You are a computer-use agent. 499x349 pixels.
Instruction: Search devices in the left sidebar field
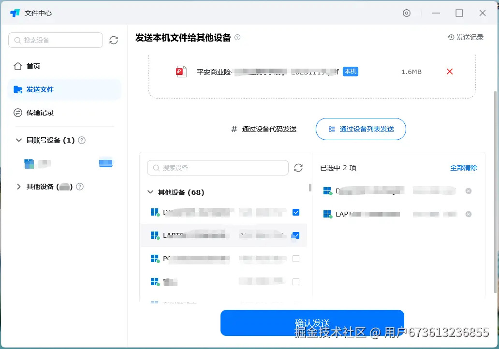(x=56, y=40)
